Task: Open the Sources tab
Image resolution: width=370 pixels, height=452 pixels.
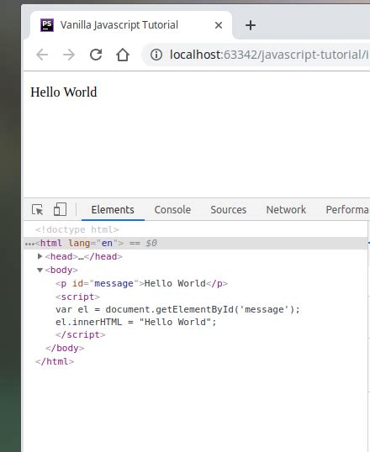Action: (x=228, y=209)
